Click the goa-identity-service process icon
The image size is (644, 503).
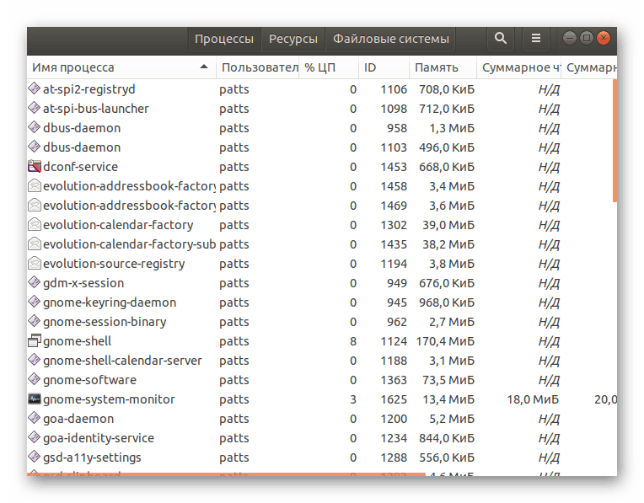click(x=34, y=438)
